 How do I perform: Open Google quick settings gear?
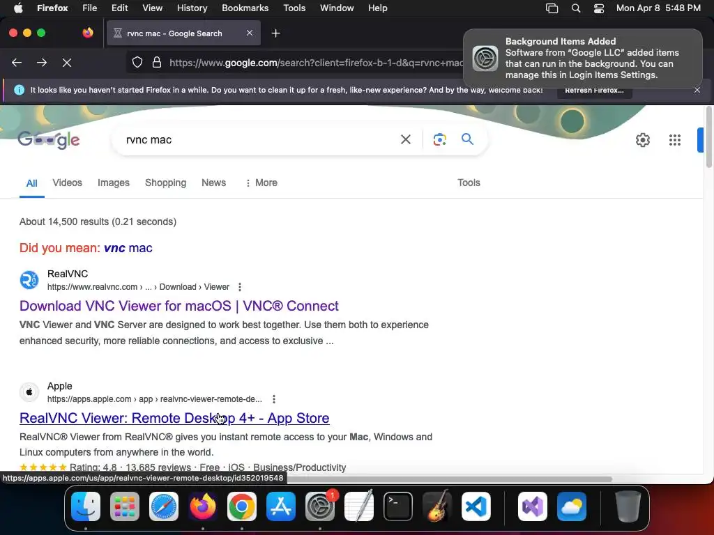(x=642, y=140)
